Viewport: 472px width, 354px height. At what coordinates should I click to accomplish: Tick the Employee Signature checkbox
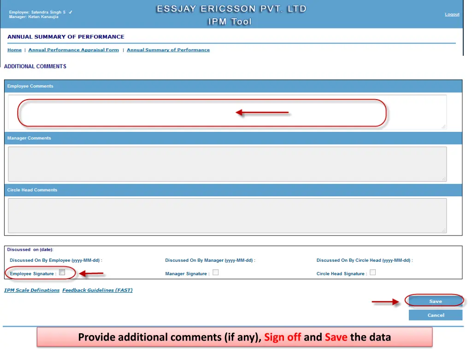click(x=62, y=272)
